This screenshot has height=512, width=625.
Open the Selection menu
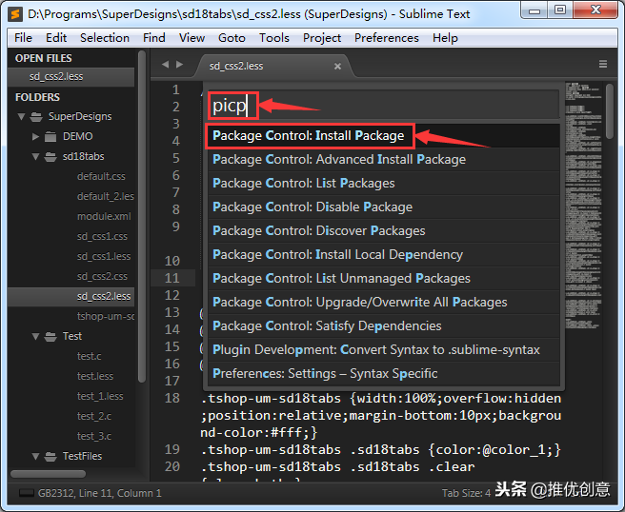(x=105, y=38)
